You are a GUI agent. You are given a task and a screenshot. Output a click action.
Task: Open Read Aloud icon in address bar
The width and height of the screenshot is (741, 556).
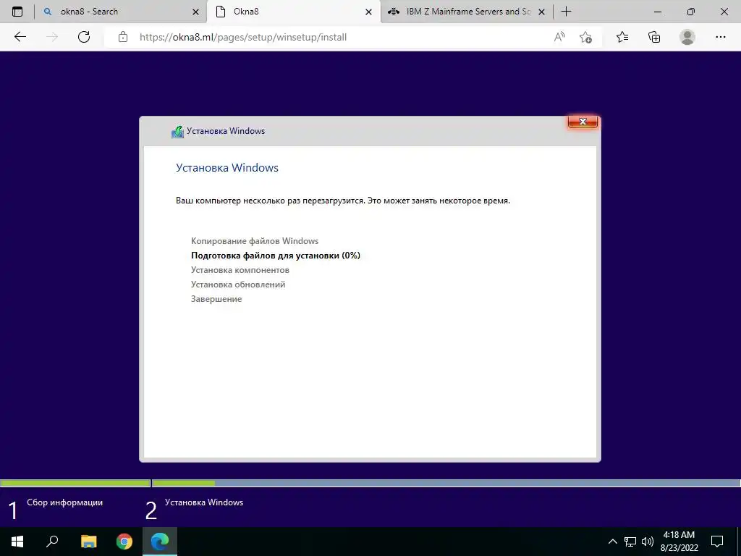click(559, 37)
